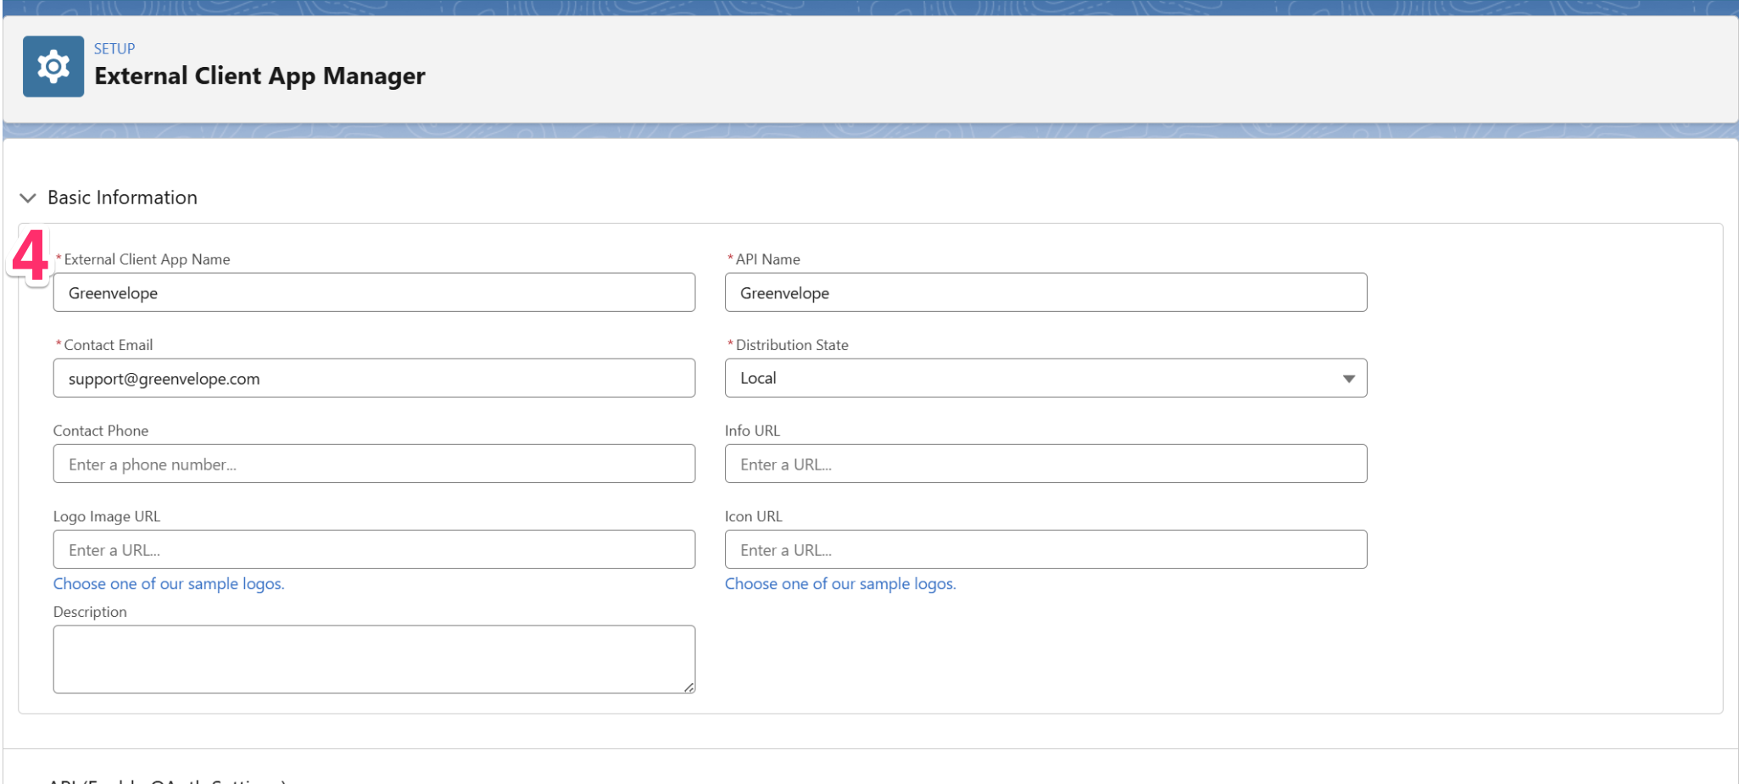Open sample logos link under Icon URL
1739x784 pixels.
840,584
